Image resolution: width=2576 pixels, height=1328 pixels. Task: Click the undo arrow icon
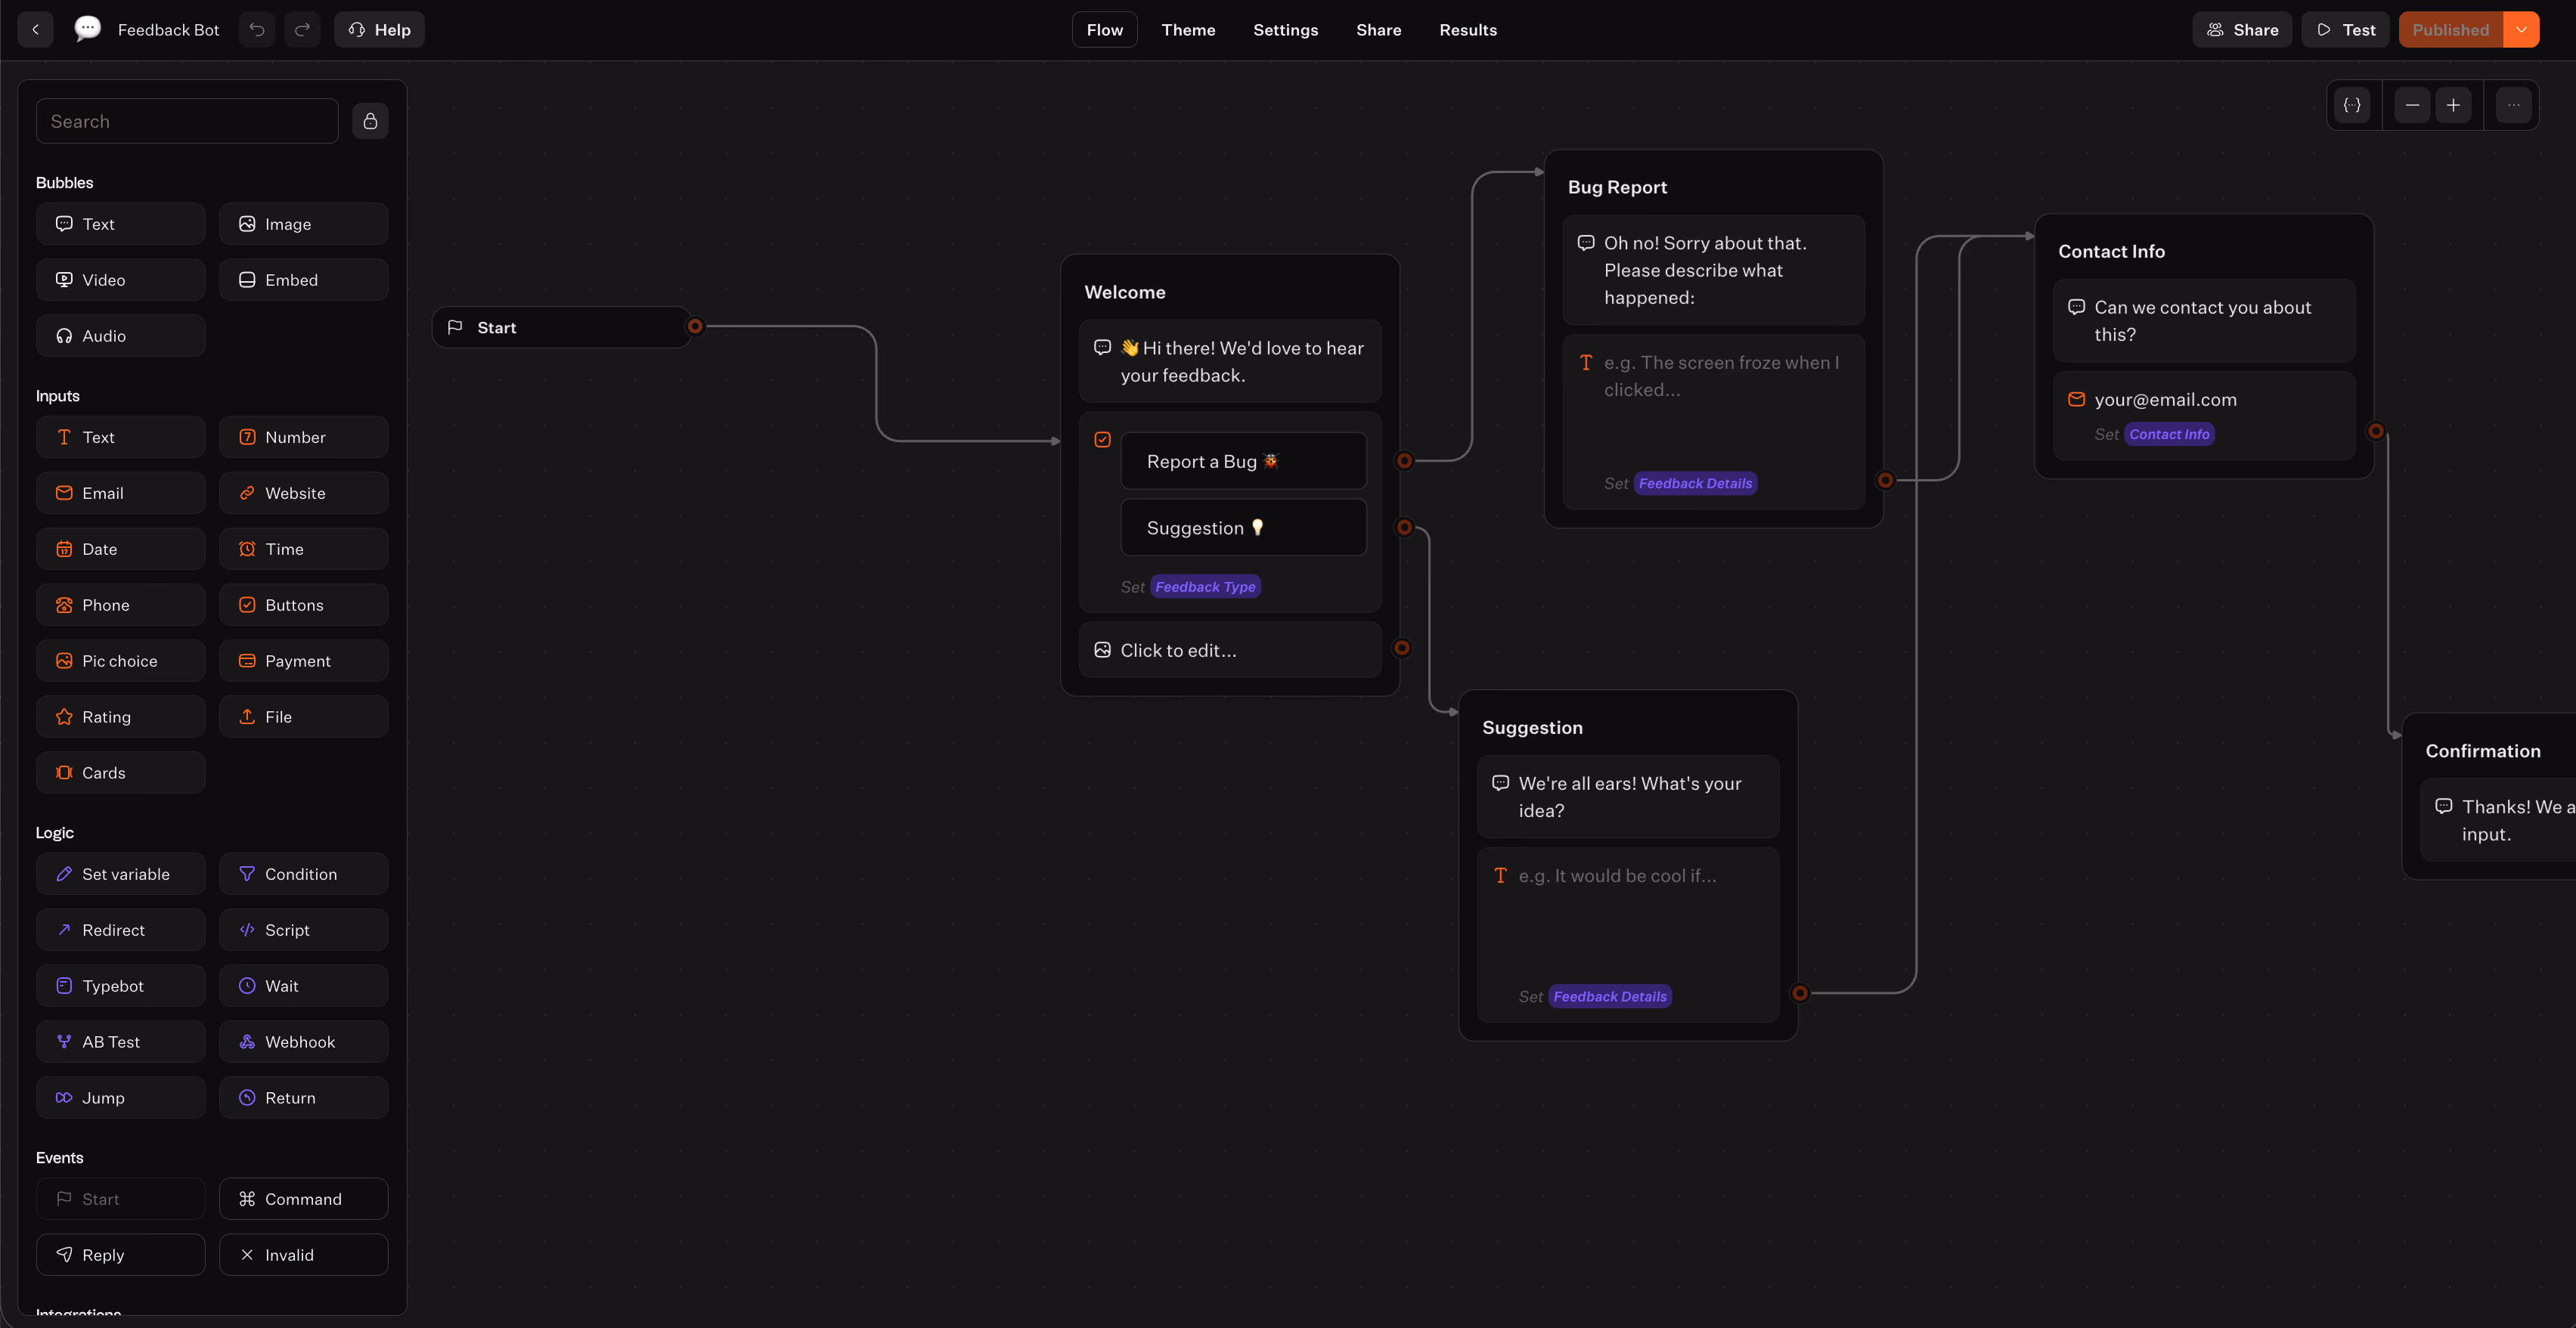pyautogui.click(x=257, y=30)
